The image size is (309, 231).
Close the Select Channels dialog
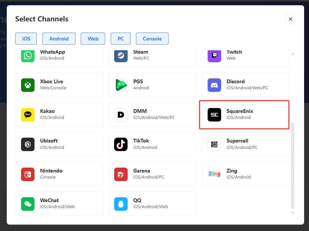click(290, 19)
